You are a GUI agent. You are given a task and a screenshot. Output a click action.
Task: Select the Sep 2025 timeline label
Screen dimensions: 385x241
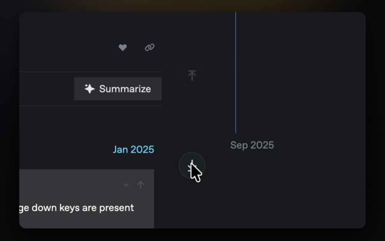pos(252,145)
